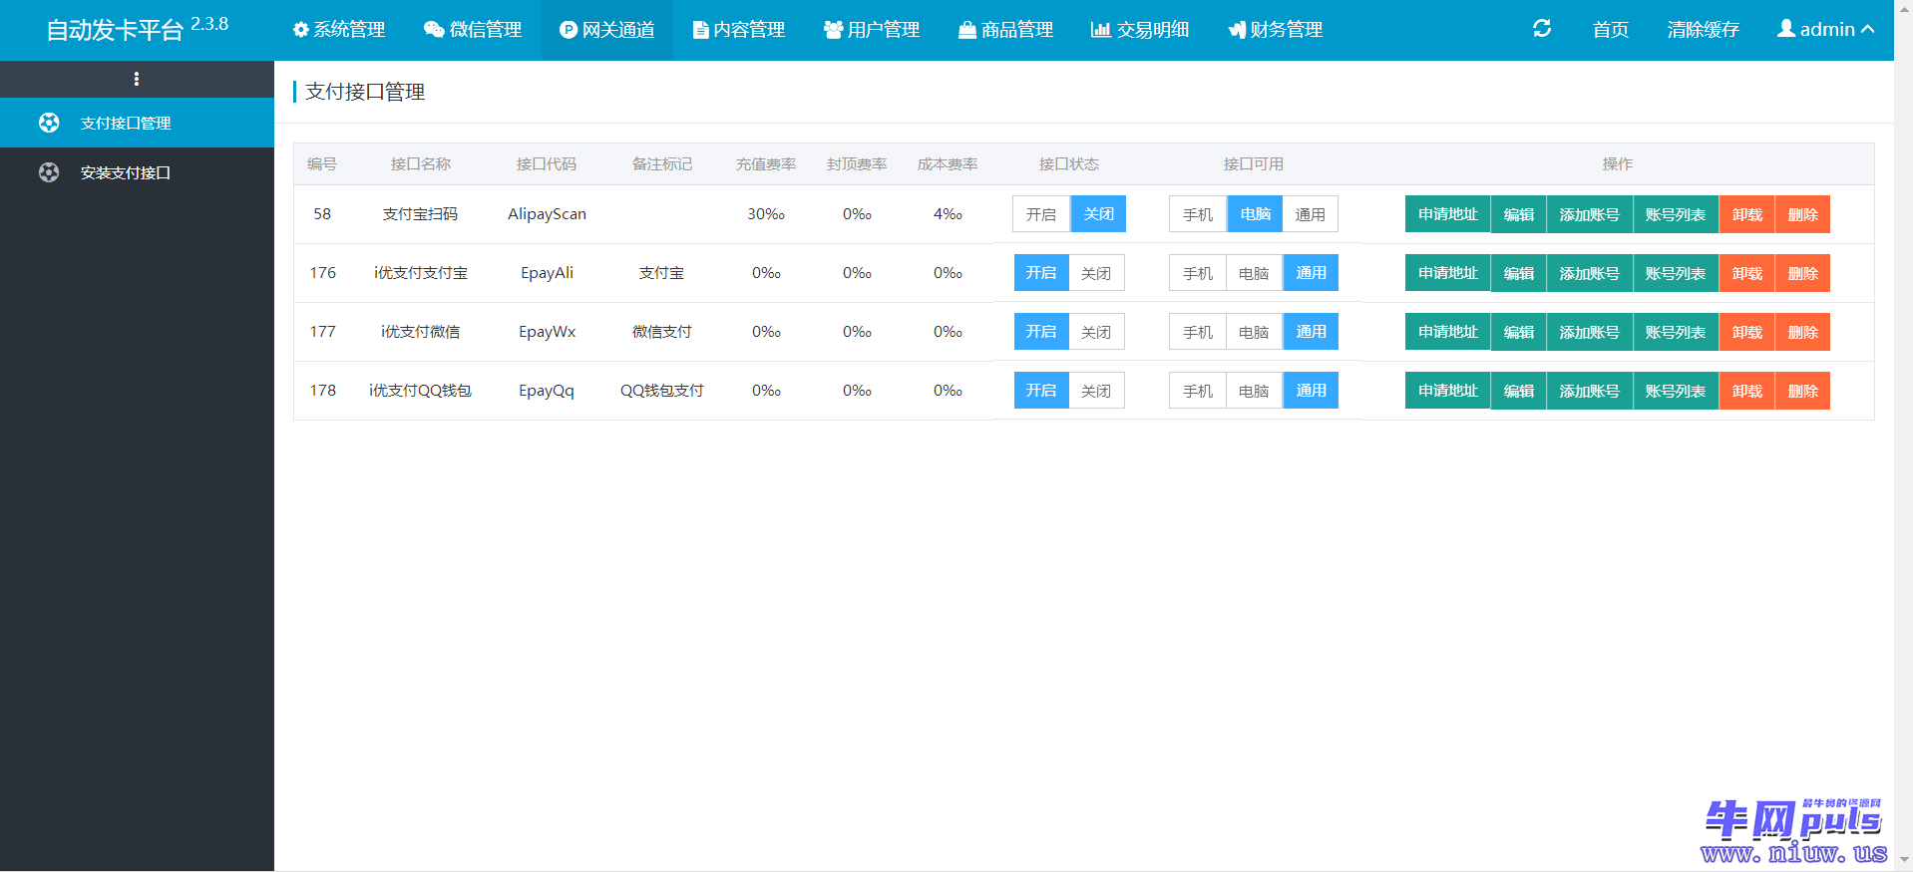Viewport: 1913px width, 872px height.
Task: Set 支付宝扫码 interface status to 开启
Action: (1041, 214)
